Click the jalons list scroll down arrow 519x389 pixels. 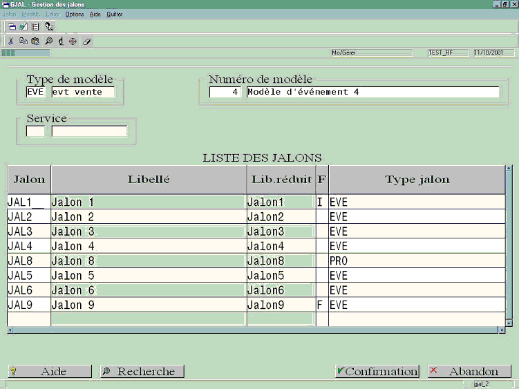(x=509, y=323)
